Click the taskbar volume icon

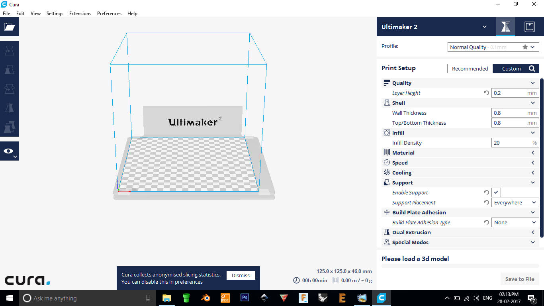coord(476,298)
